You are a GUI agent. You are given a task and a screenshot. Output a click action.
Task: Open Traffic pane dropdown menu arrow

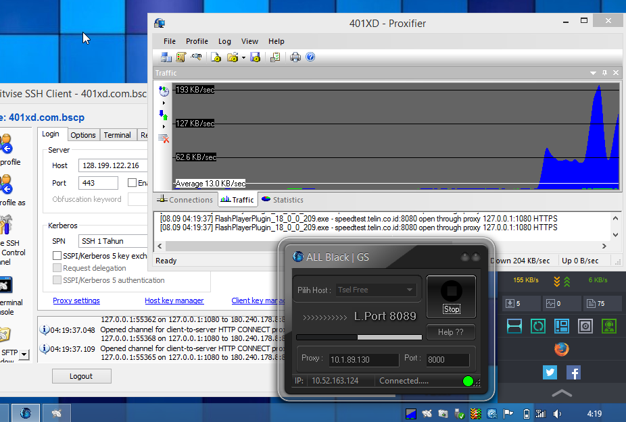(x=594, y=73)
